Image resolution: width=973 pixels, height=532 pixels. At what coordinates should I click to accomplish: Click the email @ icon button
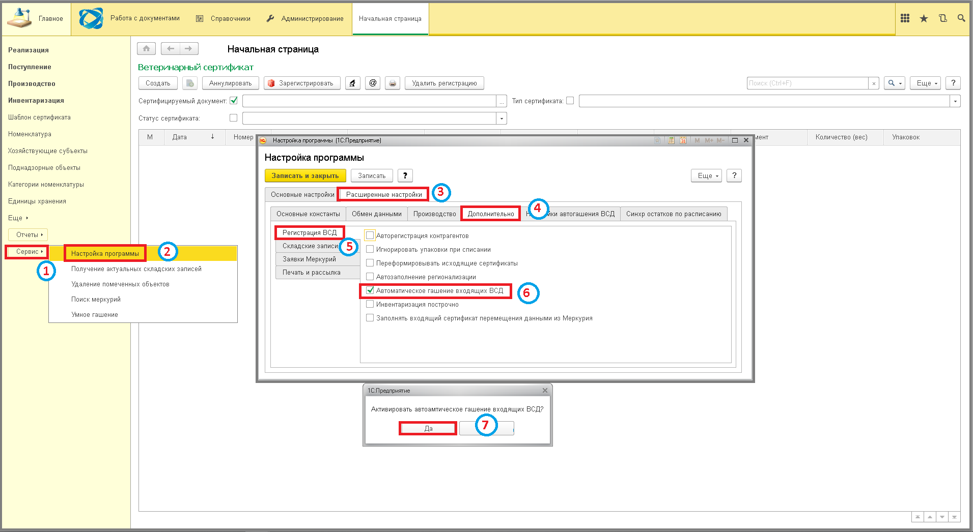point(373,83)
